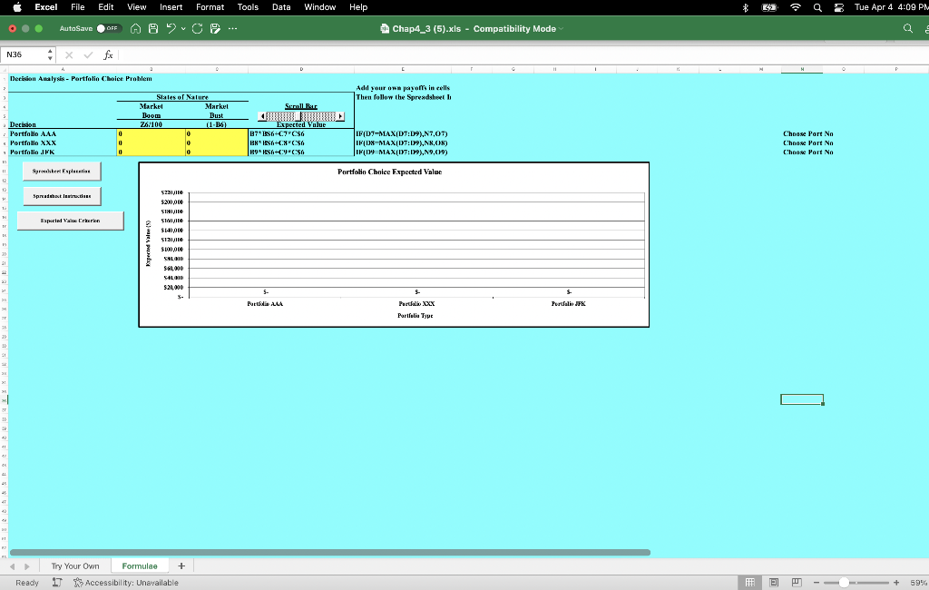Click the Undo arrow icon
Screen dimensions: 929x590
[x=171, y=28]
